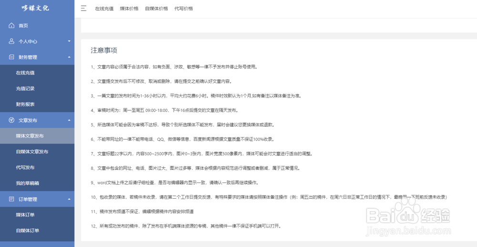
Task: Click the home icon beside 首页
Action: (x=11, y=26)
